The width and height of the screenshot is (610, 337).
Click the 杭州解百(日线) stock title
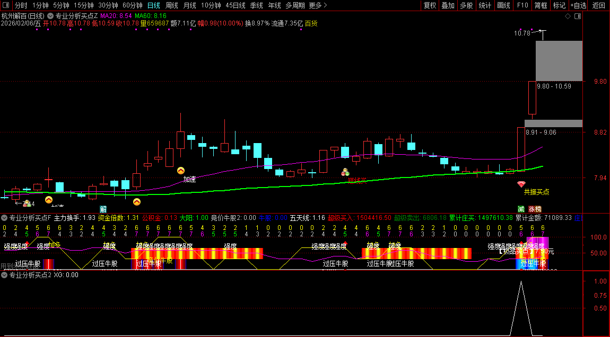(23, 16)
